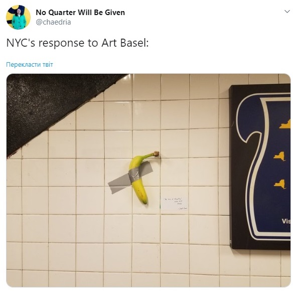
Task: Expand the tweet options chevron
Action: pos(287,12)
